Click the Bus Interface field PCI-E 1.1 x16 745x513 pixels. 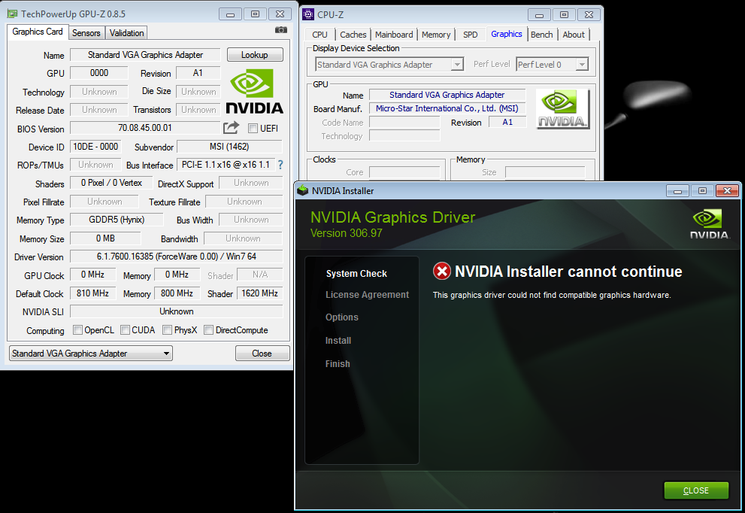tap(226, 165)
